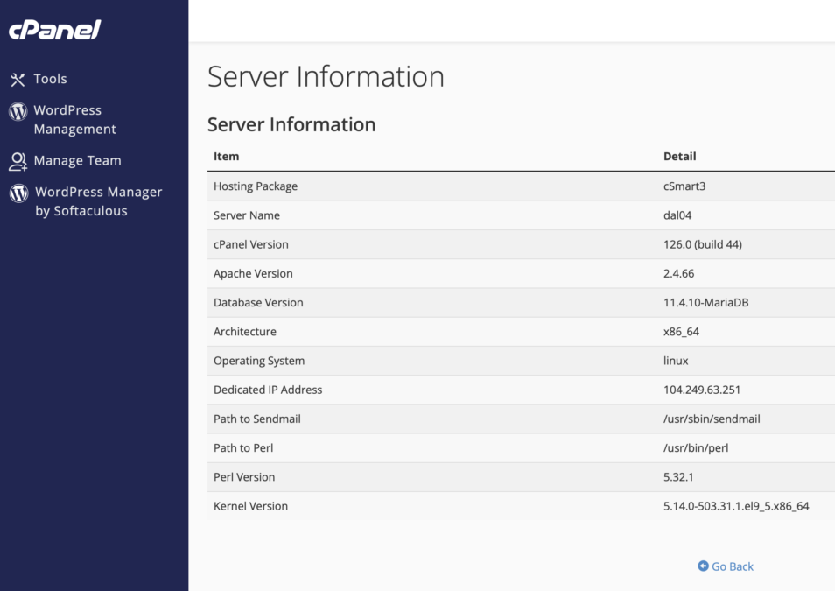Click the cPanel logo in the sidebar
The height and width of the screenshot is (591, 835).
click(x=55, y=30)
